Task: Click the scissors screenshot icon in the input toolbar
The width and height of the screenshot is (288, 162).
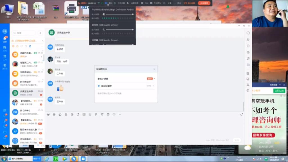Action: pyautogui.click(x=66, y=114)
